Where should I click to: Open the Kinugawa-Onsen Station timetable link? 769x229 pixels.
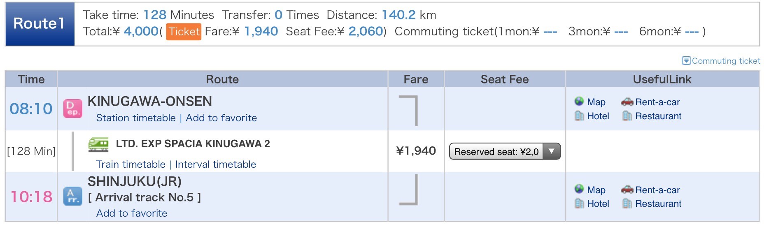(x=136, y=118)
